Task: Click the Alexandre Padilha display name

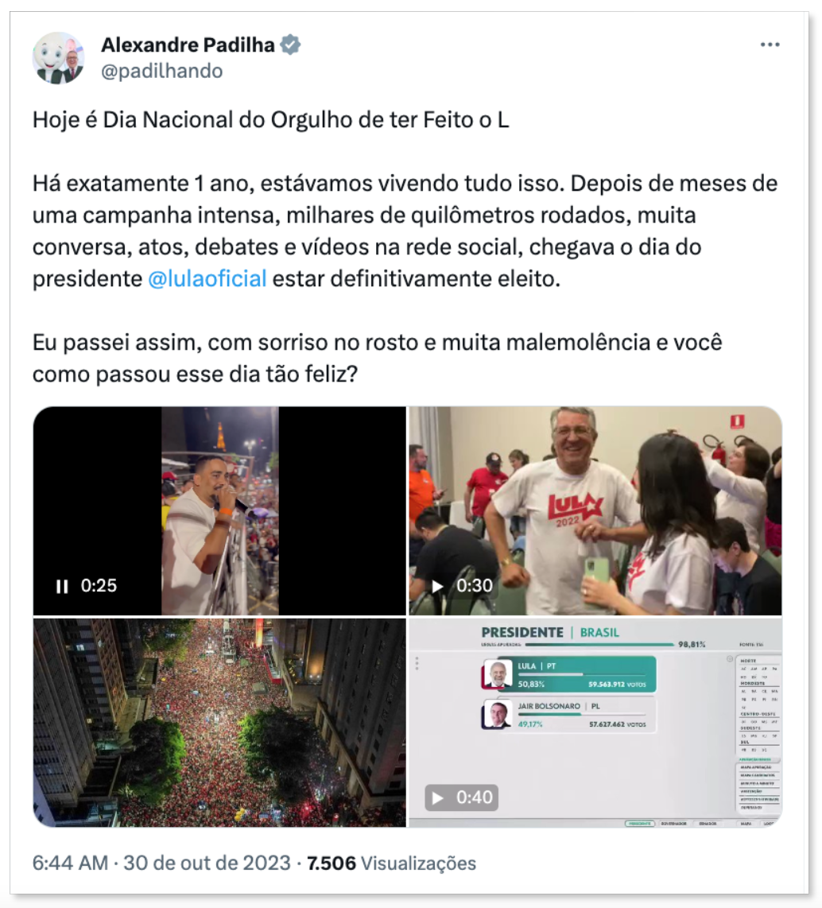Action: [x=188, y=45]
